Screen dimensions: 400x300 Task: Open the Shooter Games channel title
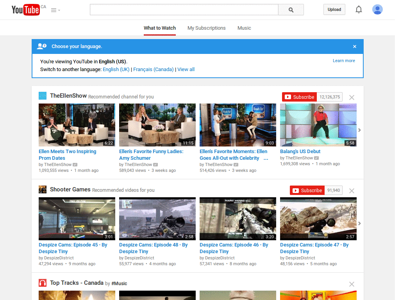click(x=70, y=189)
